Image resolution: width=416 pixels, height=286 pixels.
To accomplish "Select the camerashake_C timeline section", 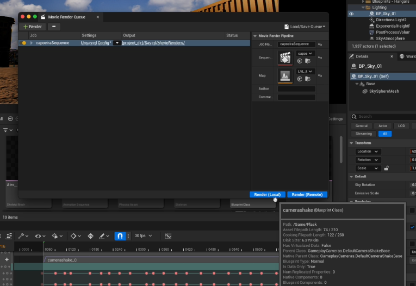I will pyautogui.click(x=161, y=260).
